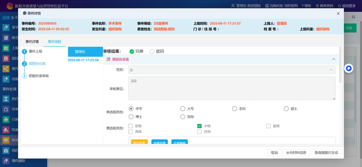Image resolution: width=362 pixels, height=167 pixels.
Task: Click the 退出登录 power icon
Action: 339,6
